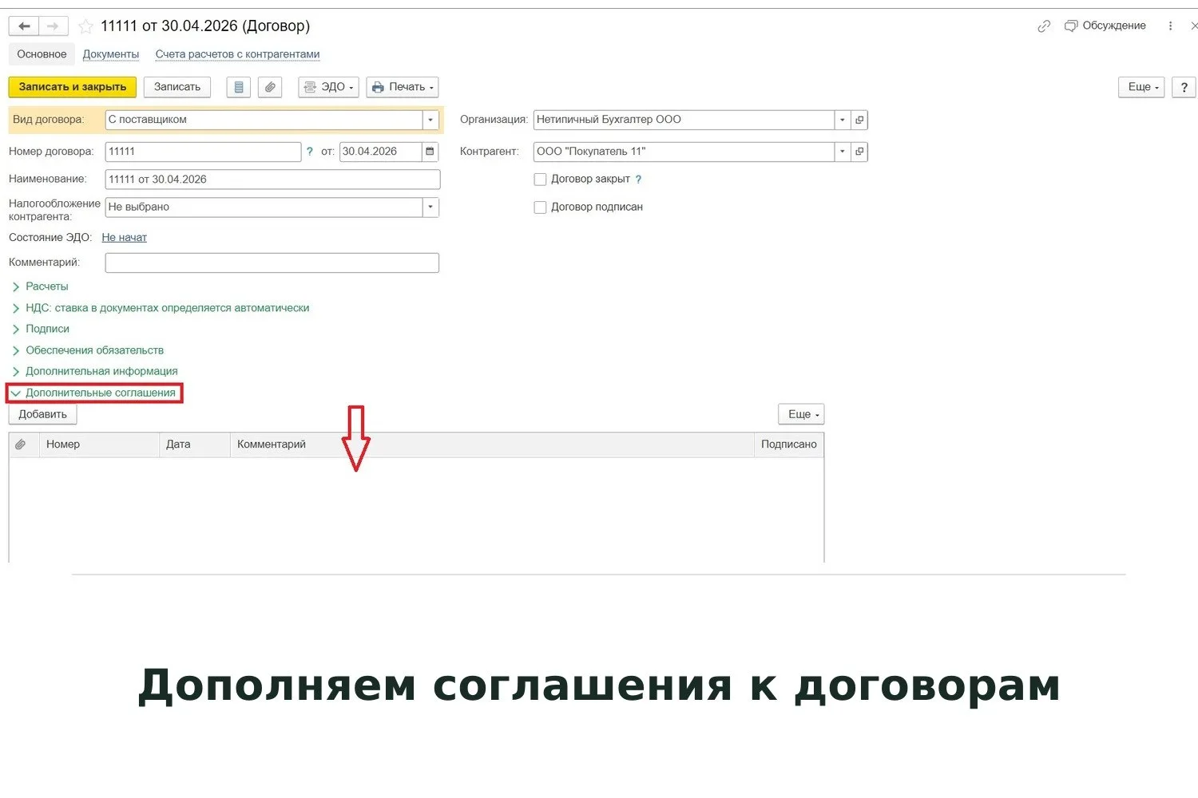The height and width of the screenshot is (798, 1198).
Task: Open the Организация dropdown arrow
Action: tap(843, 120)
